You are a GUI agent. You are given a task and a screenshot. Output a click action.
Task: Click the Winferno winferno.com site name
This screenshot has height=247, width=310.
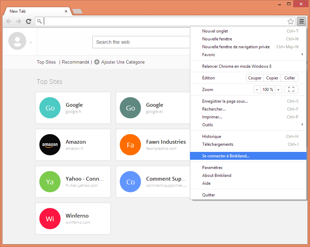(x=77, y=216)
